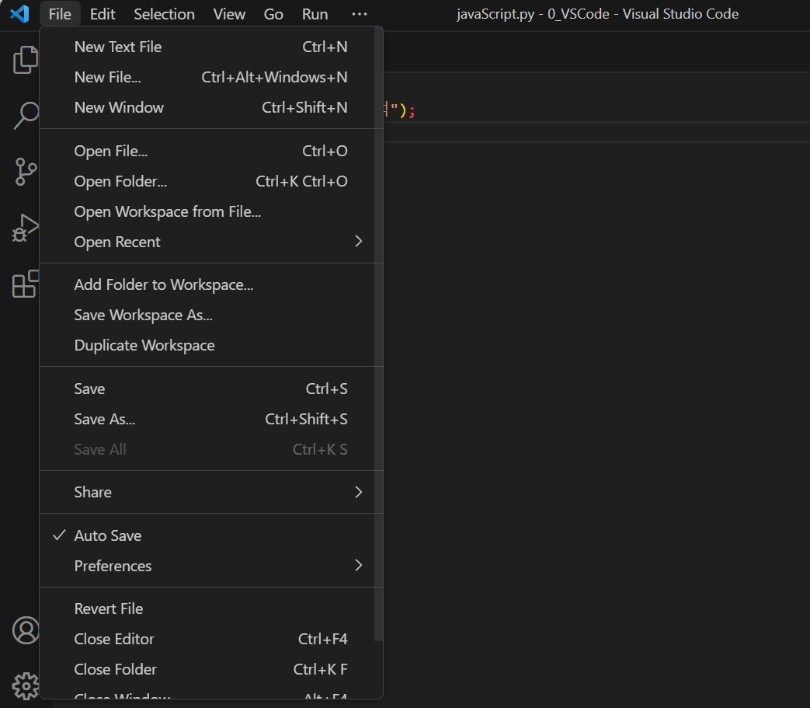810x708 pixels.
Task: Select Open Workspace from File...
Action: point(211,212)
